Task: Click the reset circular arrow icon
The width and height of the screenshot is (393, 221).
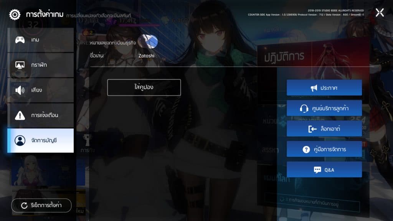Action: pos(24,206)
